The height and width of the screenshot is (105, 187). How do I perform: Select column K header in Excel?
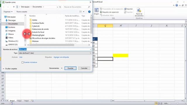coord(167,26)
